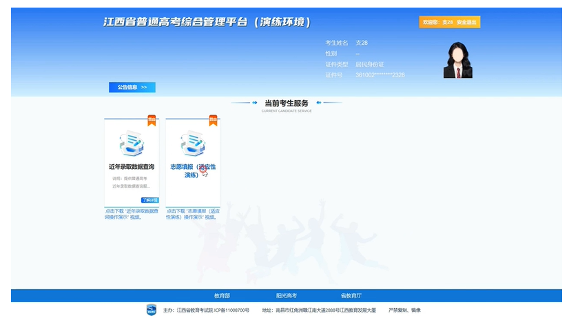Image resolution: width=569 pixels, height=318 pixels.
Task: Go to 教育部 in footer bar
Action: 222,295
